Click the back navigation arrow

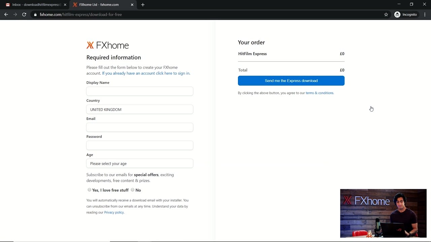point(6,14)
